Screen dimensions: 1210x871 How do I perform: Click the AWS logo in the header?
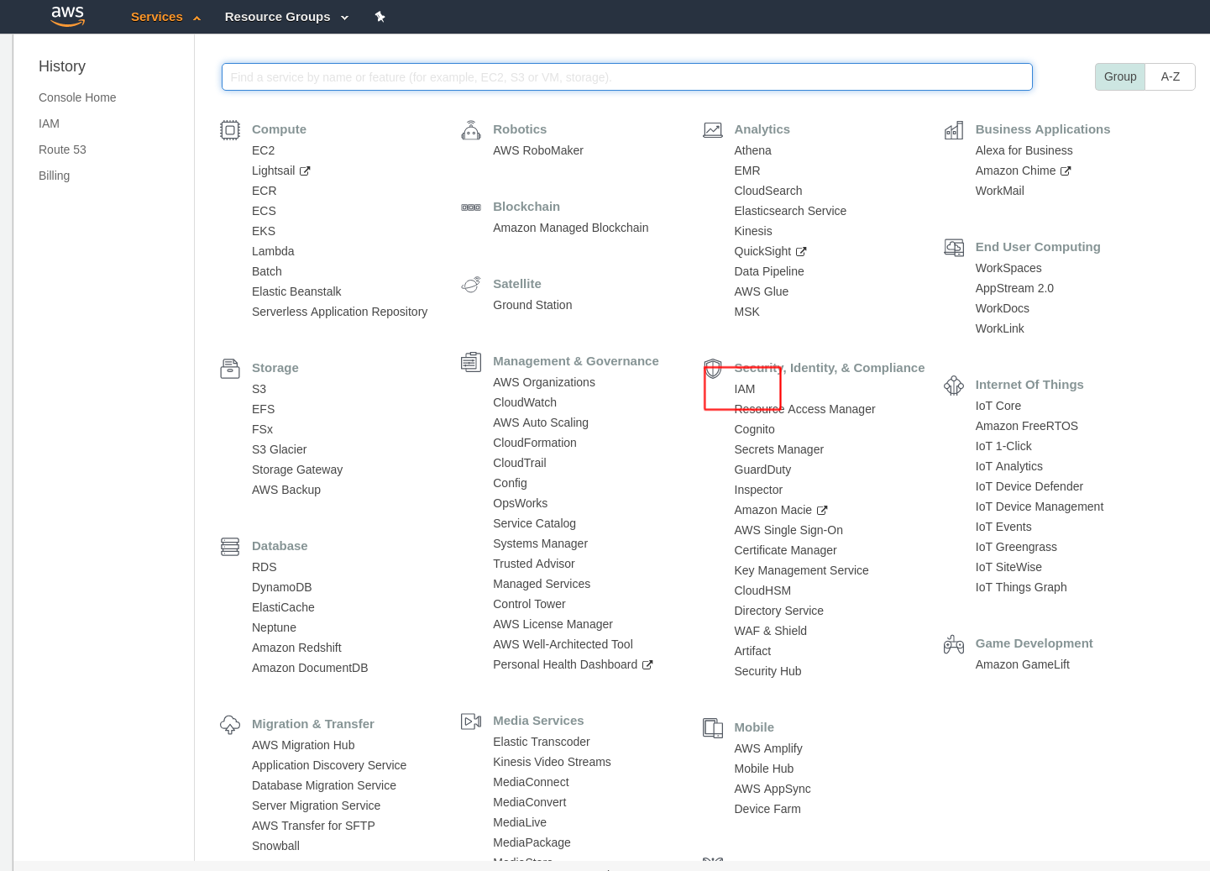tap(68, 16)
